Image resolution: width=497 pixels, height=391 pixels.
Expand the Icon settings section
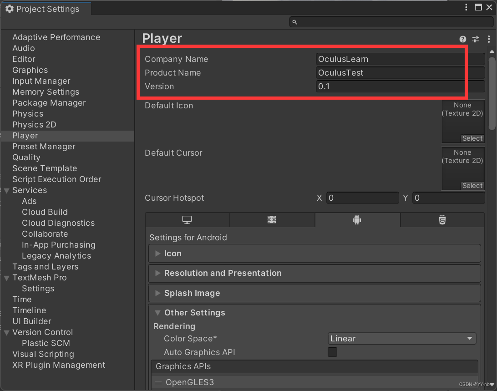(x=314, y=254)
